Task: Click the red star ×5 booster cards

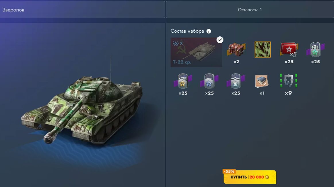Action: click(x=289, y=50)
